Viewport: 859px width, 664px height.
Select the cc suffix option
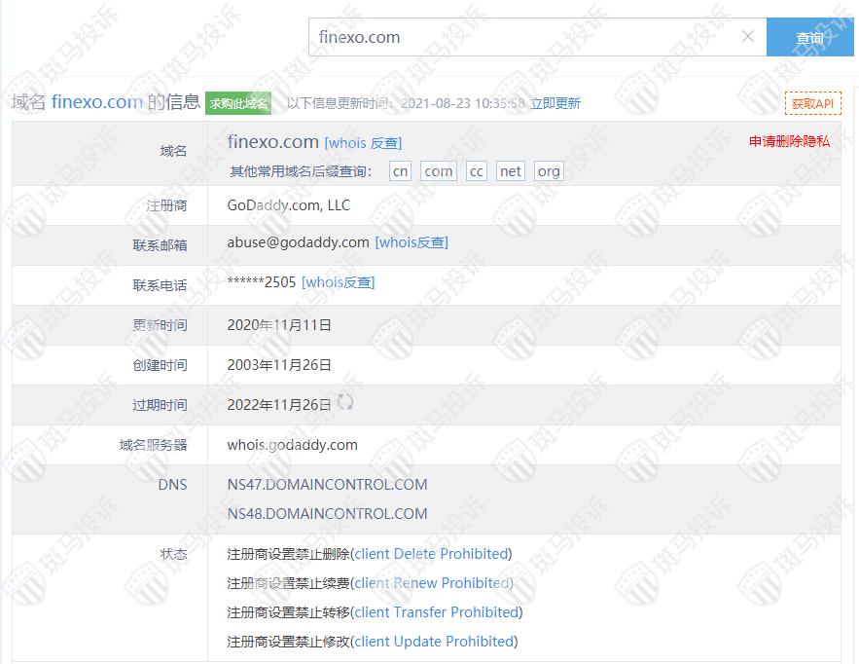(476, 171)
